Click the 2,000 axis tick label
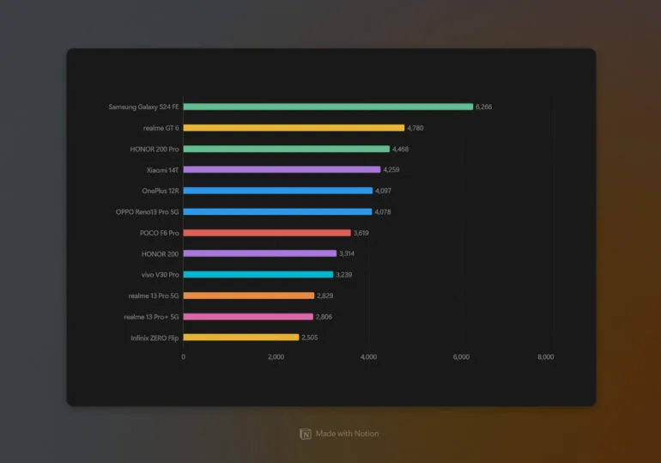The image size is (661, 463). (276, 357)
